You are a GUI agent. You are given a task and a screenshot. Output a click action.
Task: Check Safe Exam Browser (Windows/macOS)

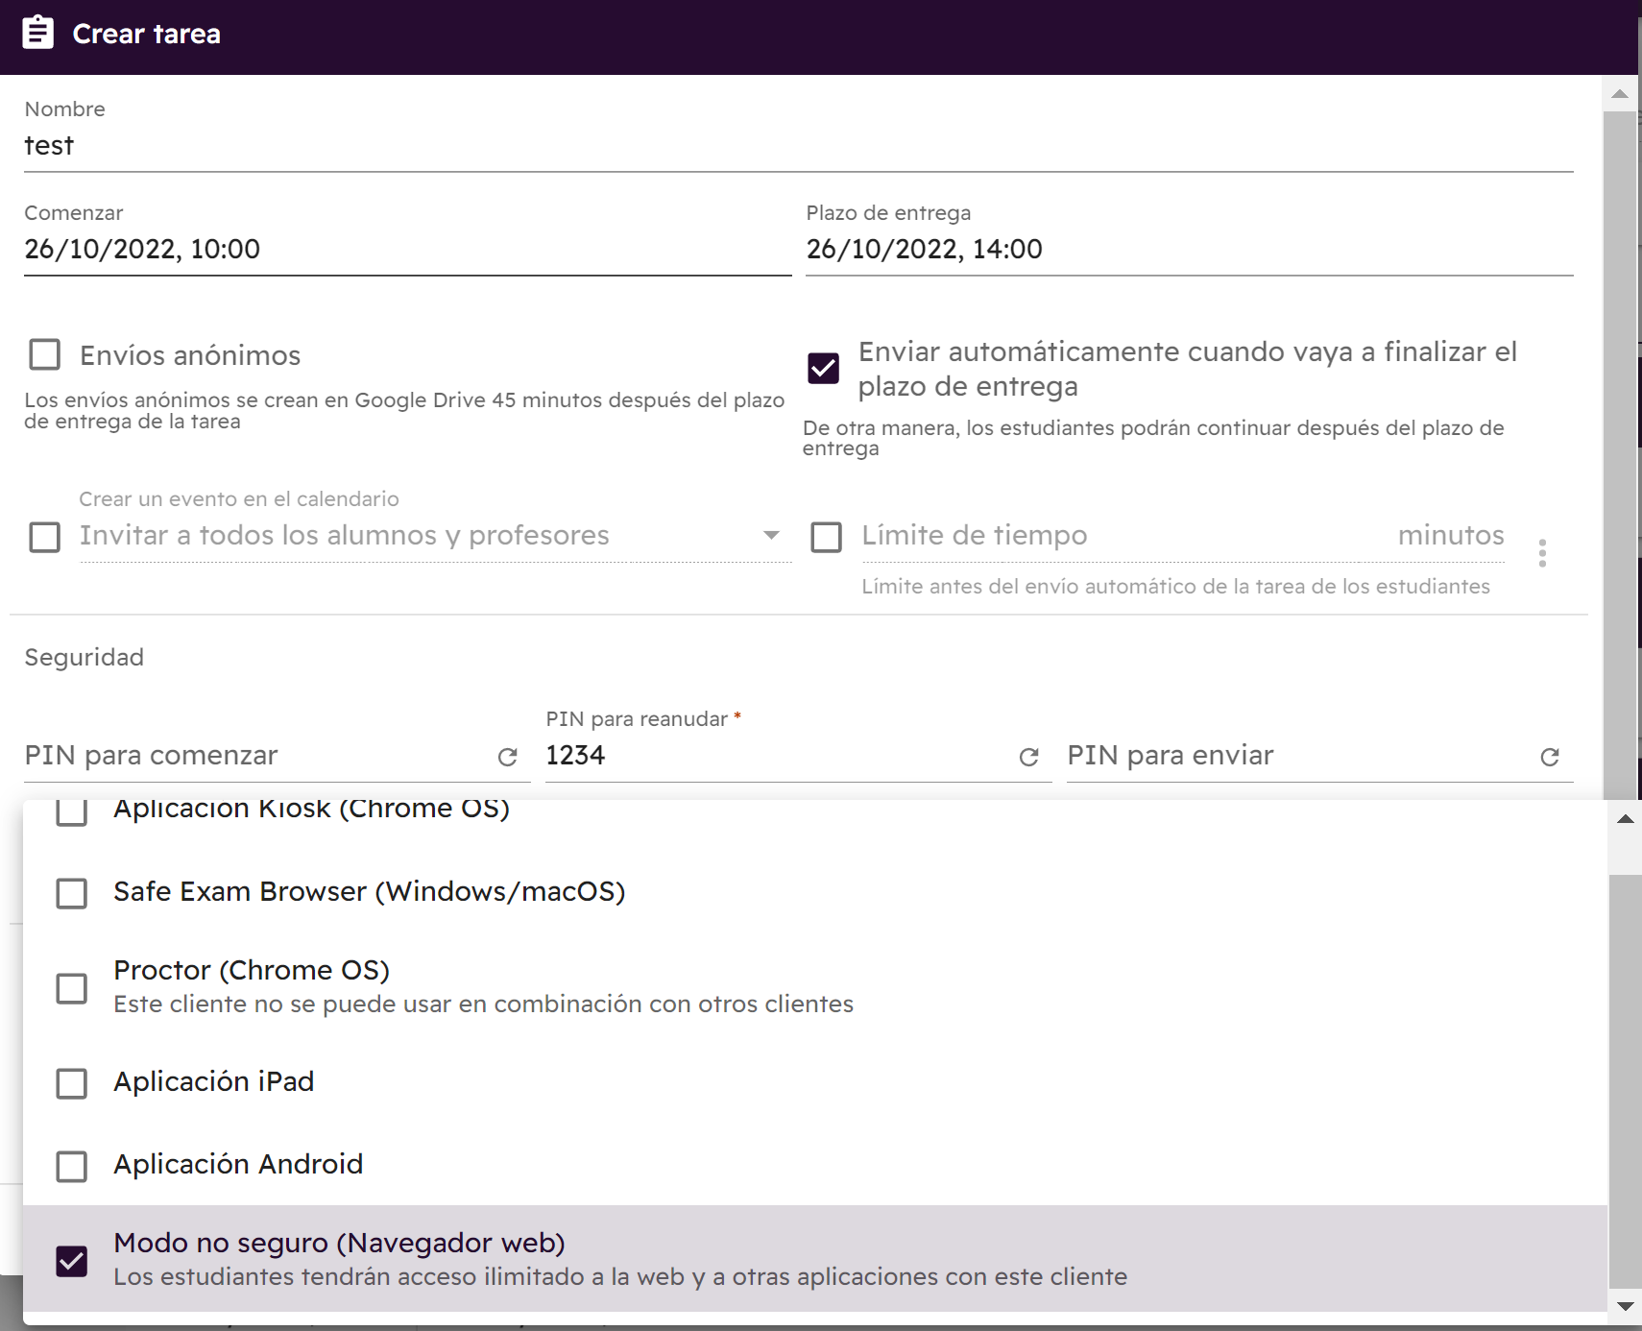tap(72, 893)
